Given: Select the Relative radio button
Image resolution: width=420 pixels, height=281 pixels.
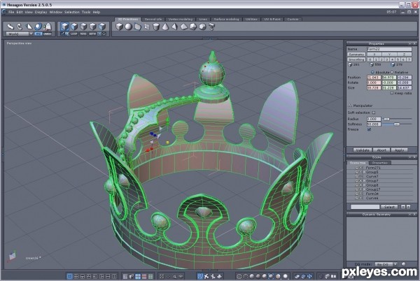Looking at the screenshot, I should pyautogui.click(x=392, y=73).
